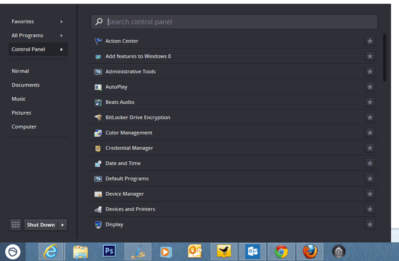The width and height of the screenshot is (399, 261).
Task: Click the black bird app taskbar icon
Action: [x=224, y=252]
